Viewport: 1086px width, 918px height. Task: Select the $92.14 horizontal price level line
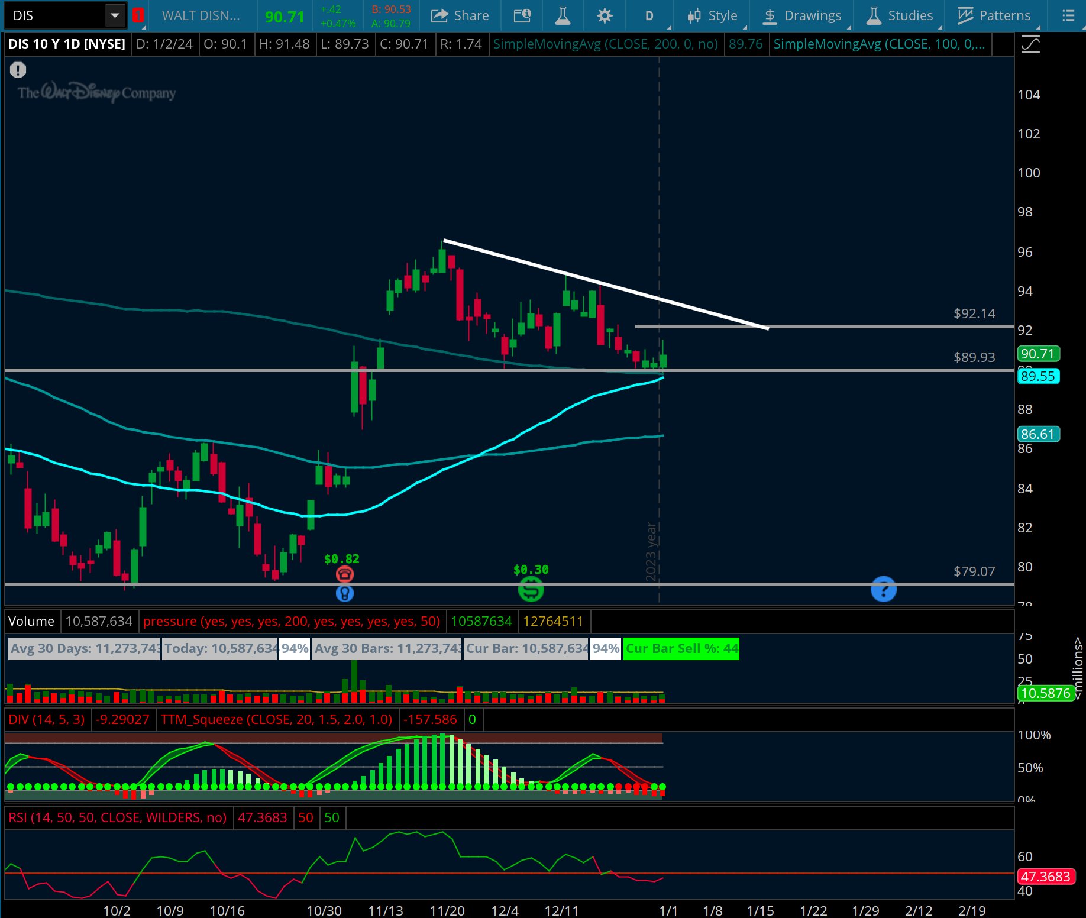824,326
